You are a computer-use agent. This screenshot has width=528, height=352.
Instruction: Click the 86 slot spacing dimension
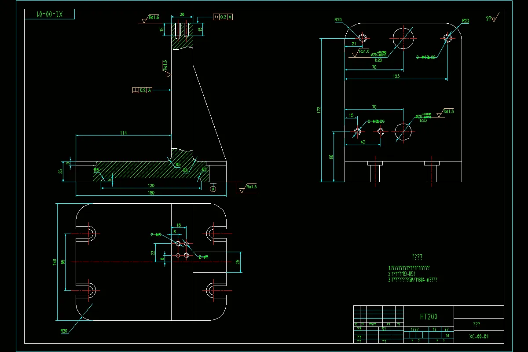[x=63, y=262]
